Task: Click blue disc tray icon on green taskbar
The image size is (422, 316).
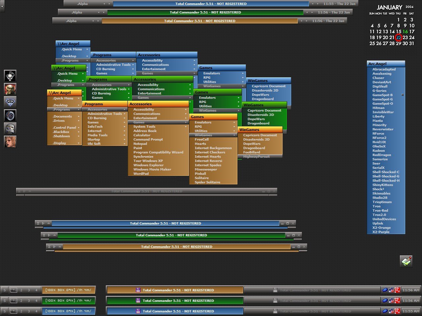Action: tap(385, 301)
